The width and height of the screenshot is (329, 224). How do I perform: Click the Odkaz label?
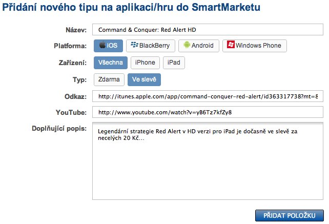tap(76, 96)
